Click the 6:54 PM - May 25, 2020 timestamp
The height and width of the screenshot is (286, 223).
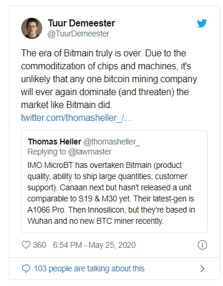click(94, 245)
